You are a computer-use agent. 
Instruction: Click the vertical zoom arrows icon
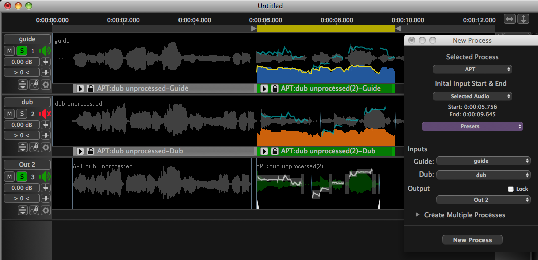click(523, 19)
